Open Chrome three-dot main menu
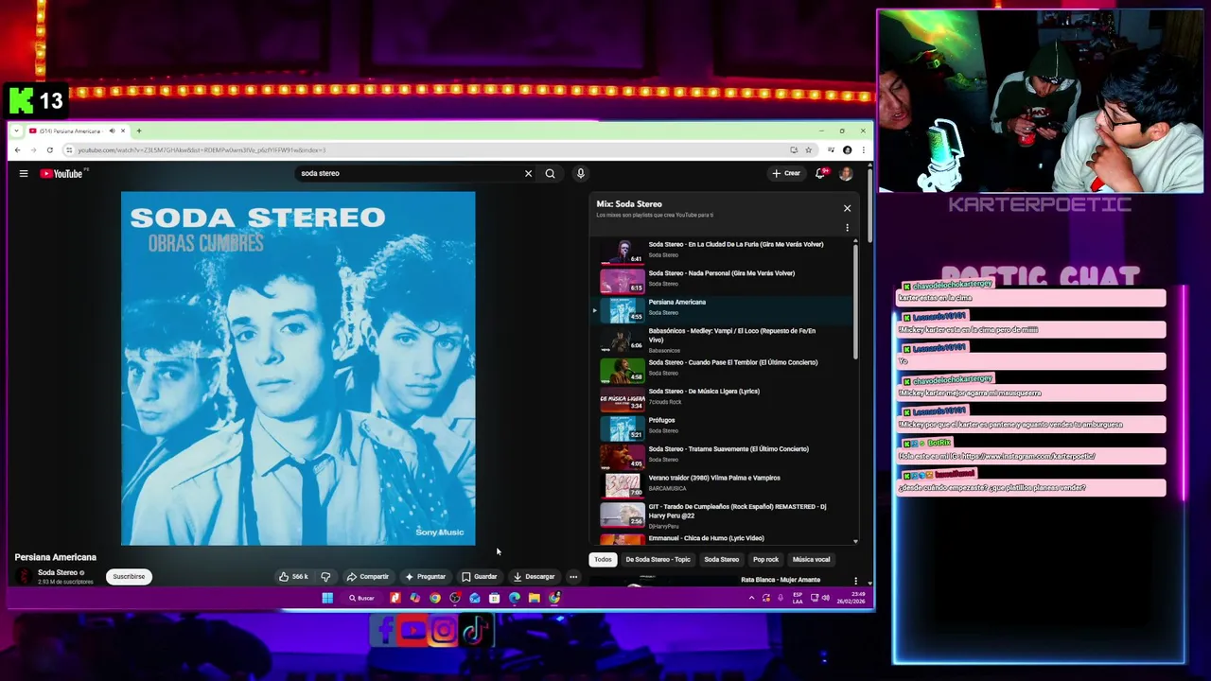The height and width of the screenshot is (681, 1211). (x=862, y=149)
